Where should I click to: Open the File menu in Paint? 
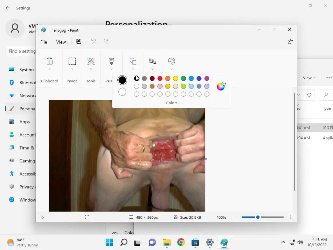coord(44,42)
